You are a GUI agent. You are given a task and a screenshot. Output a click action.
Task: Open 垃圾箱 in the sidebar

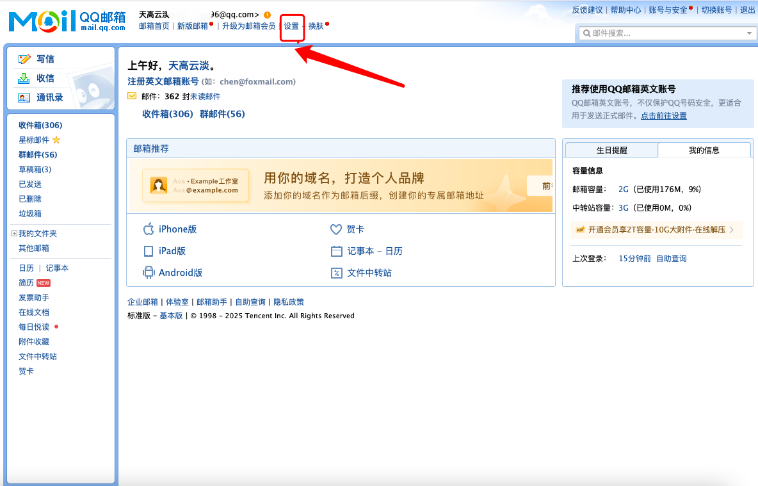[x=30, y=213]
